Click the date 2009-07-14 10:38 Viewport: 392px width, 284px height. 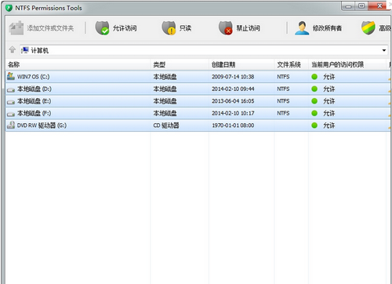point(233,77)
